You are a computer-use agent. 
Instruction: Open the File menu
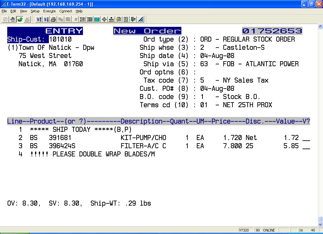pos(4,11)
